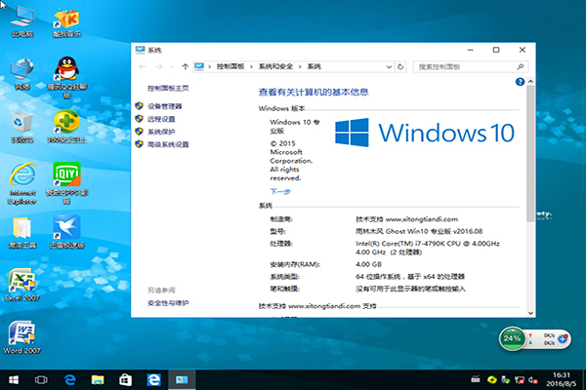Click the 下一步 link under Windows edition
The height and width of the screenshot is (390, 586).
point(280,191)
